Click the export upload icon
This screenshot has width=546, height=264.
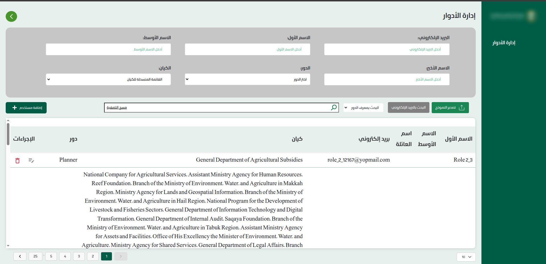tap(462, 108)
